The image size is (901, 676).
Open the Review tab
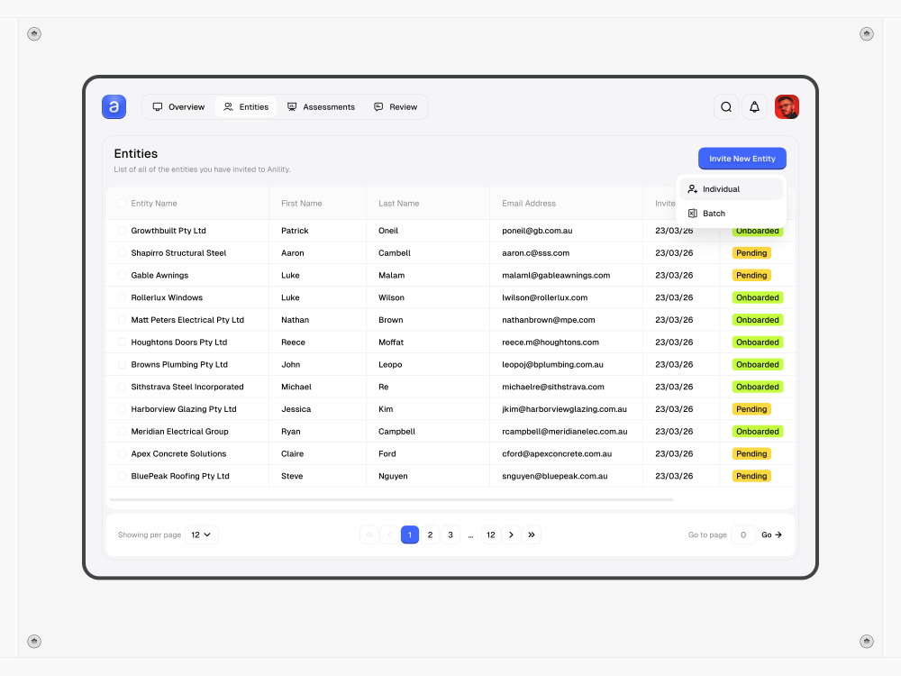[396, 107]
